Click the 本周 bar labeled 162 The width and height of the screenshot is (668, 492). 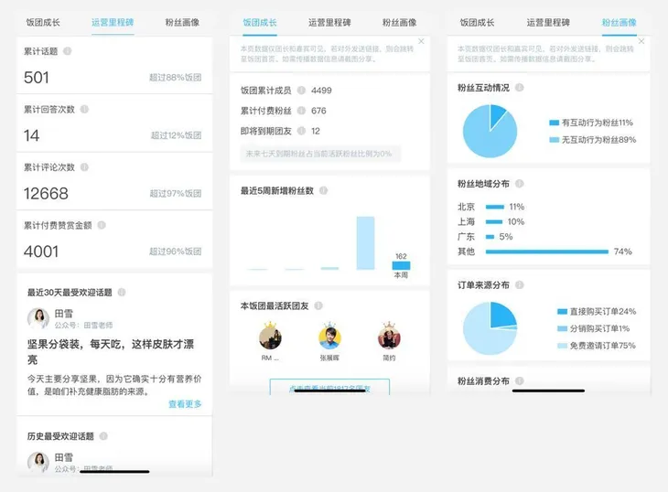click(401, 265)
